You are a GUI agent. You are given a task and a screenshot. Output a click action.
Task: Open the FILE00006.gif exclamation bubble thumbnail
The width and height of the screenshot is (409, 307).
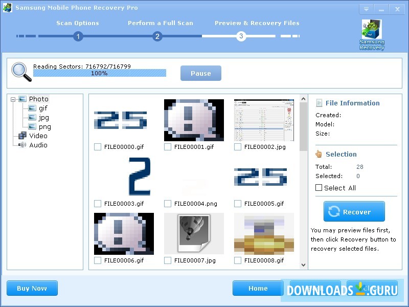(x=124, y=234)
